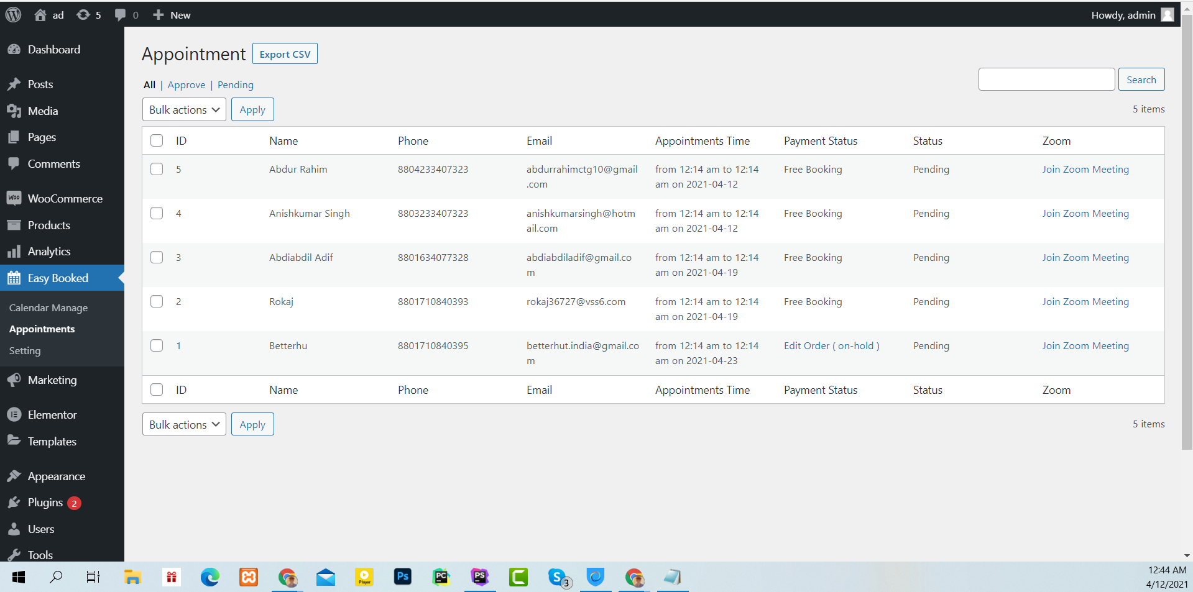
Task: Click the Elementor sidebar icon
Action: 14,414
